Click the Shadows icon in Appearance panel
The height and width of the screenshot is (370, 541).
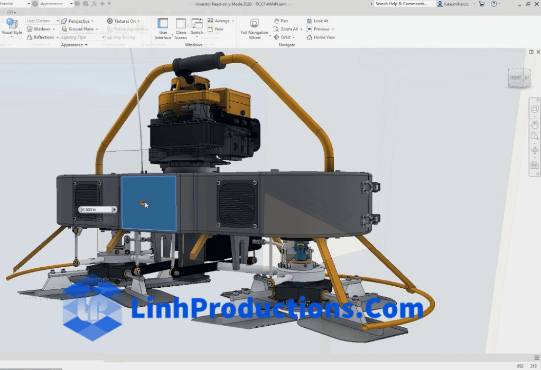coord(30,29)
